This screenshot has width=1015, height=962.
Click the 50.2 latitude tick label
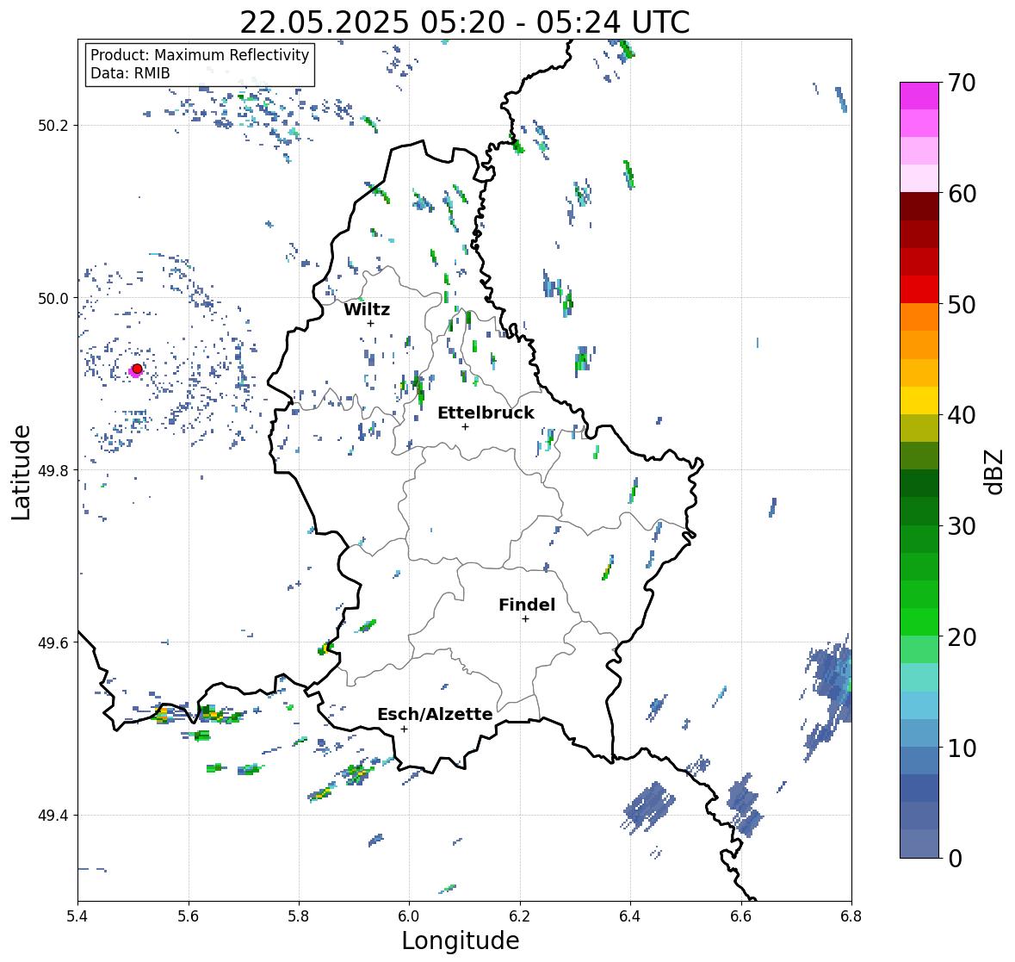pos(53,126)
